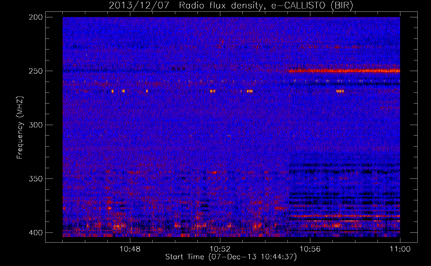
Task: Click the 400 frequency tick label
Action: [x=35, y=233]
